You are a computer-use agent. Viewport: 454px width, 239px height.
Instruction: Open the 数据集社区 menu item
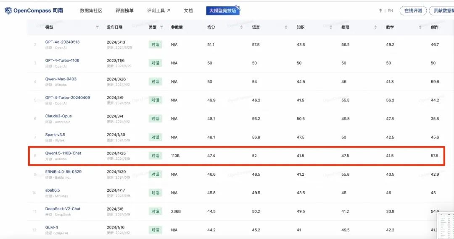91,10
